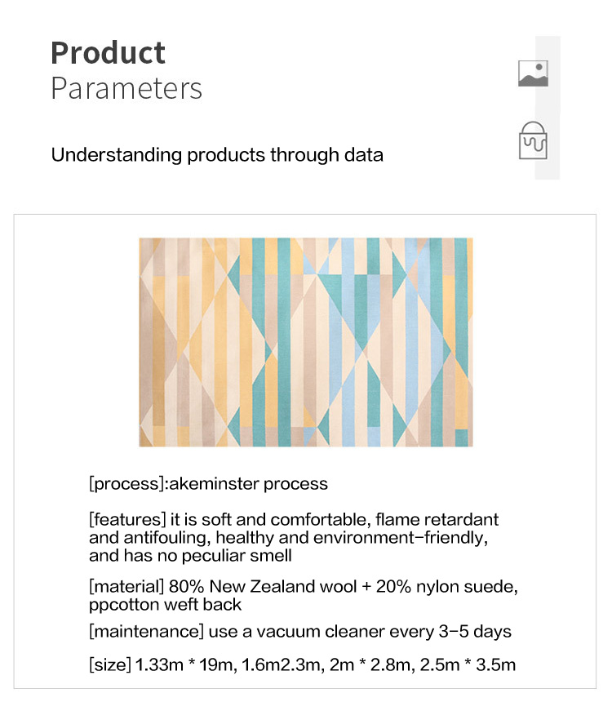Click the geometric rug product image
Viewport: 612px width, 702px height.
pyautogui.click(x=305, y=342)
